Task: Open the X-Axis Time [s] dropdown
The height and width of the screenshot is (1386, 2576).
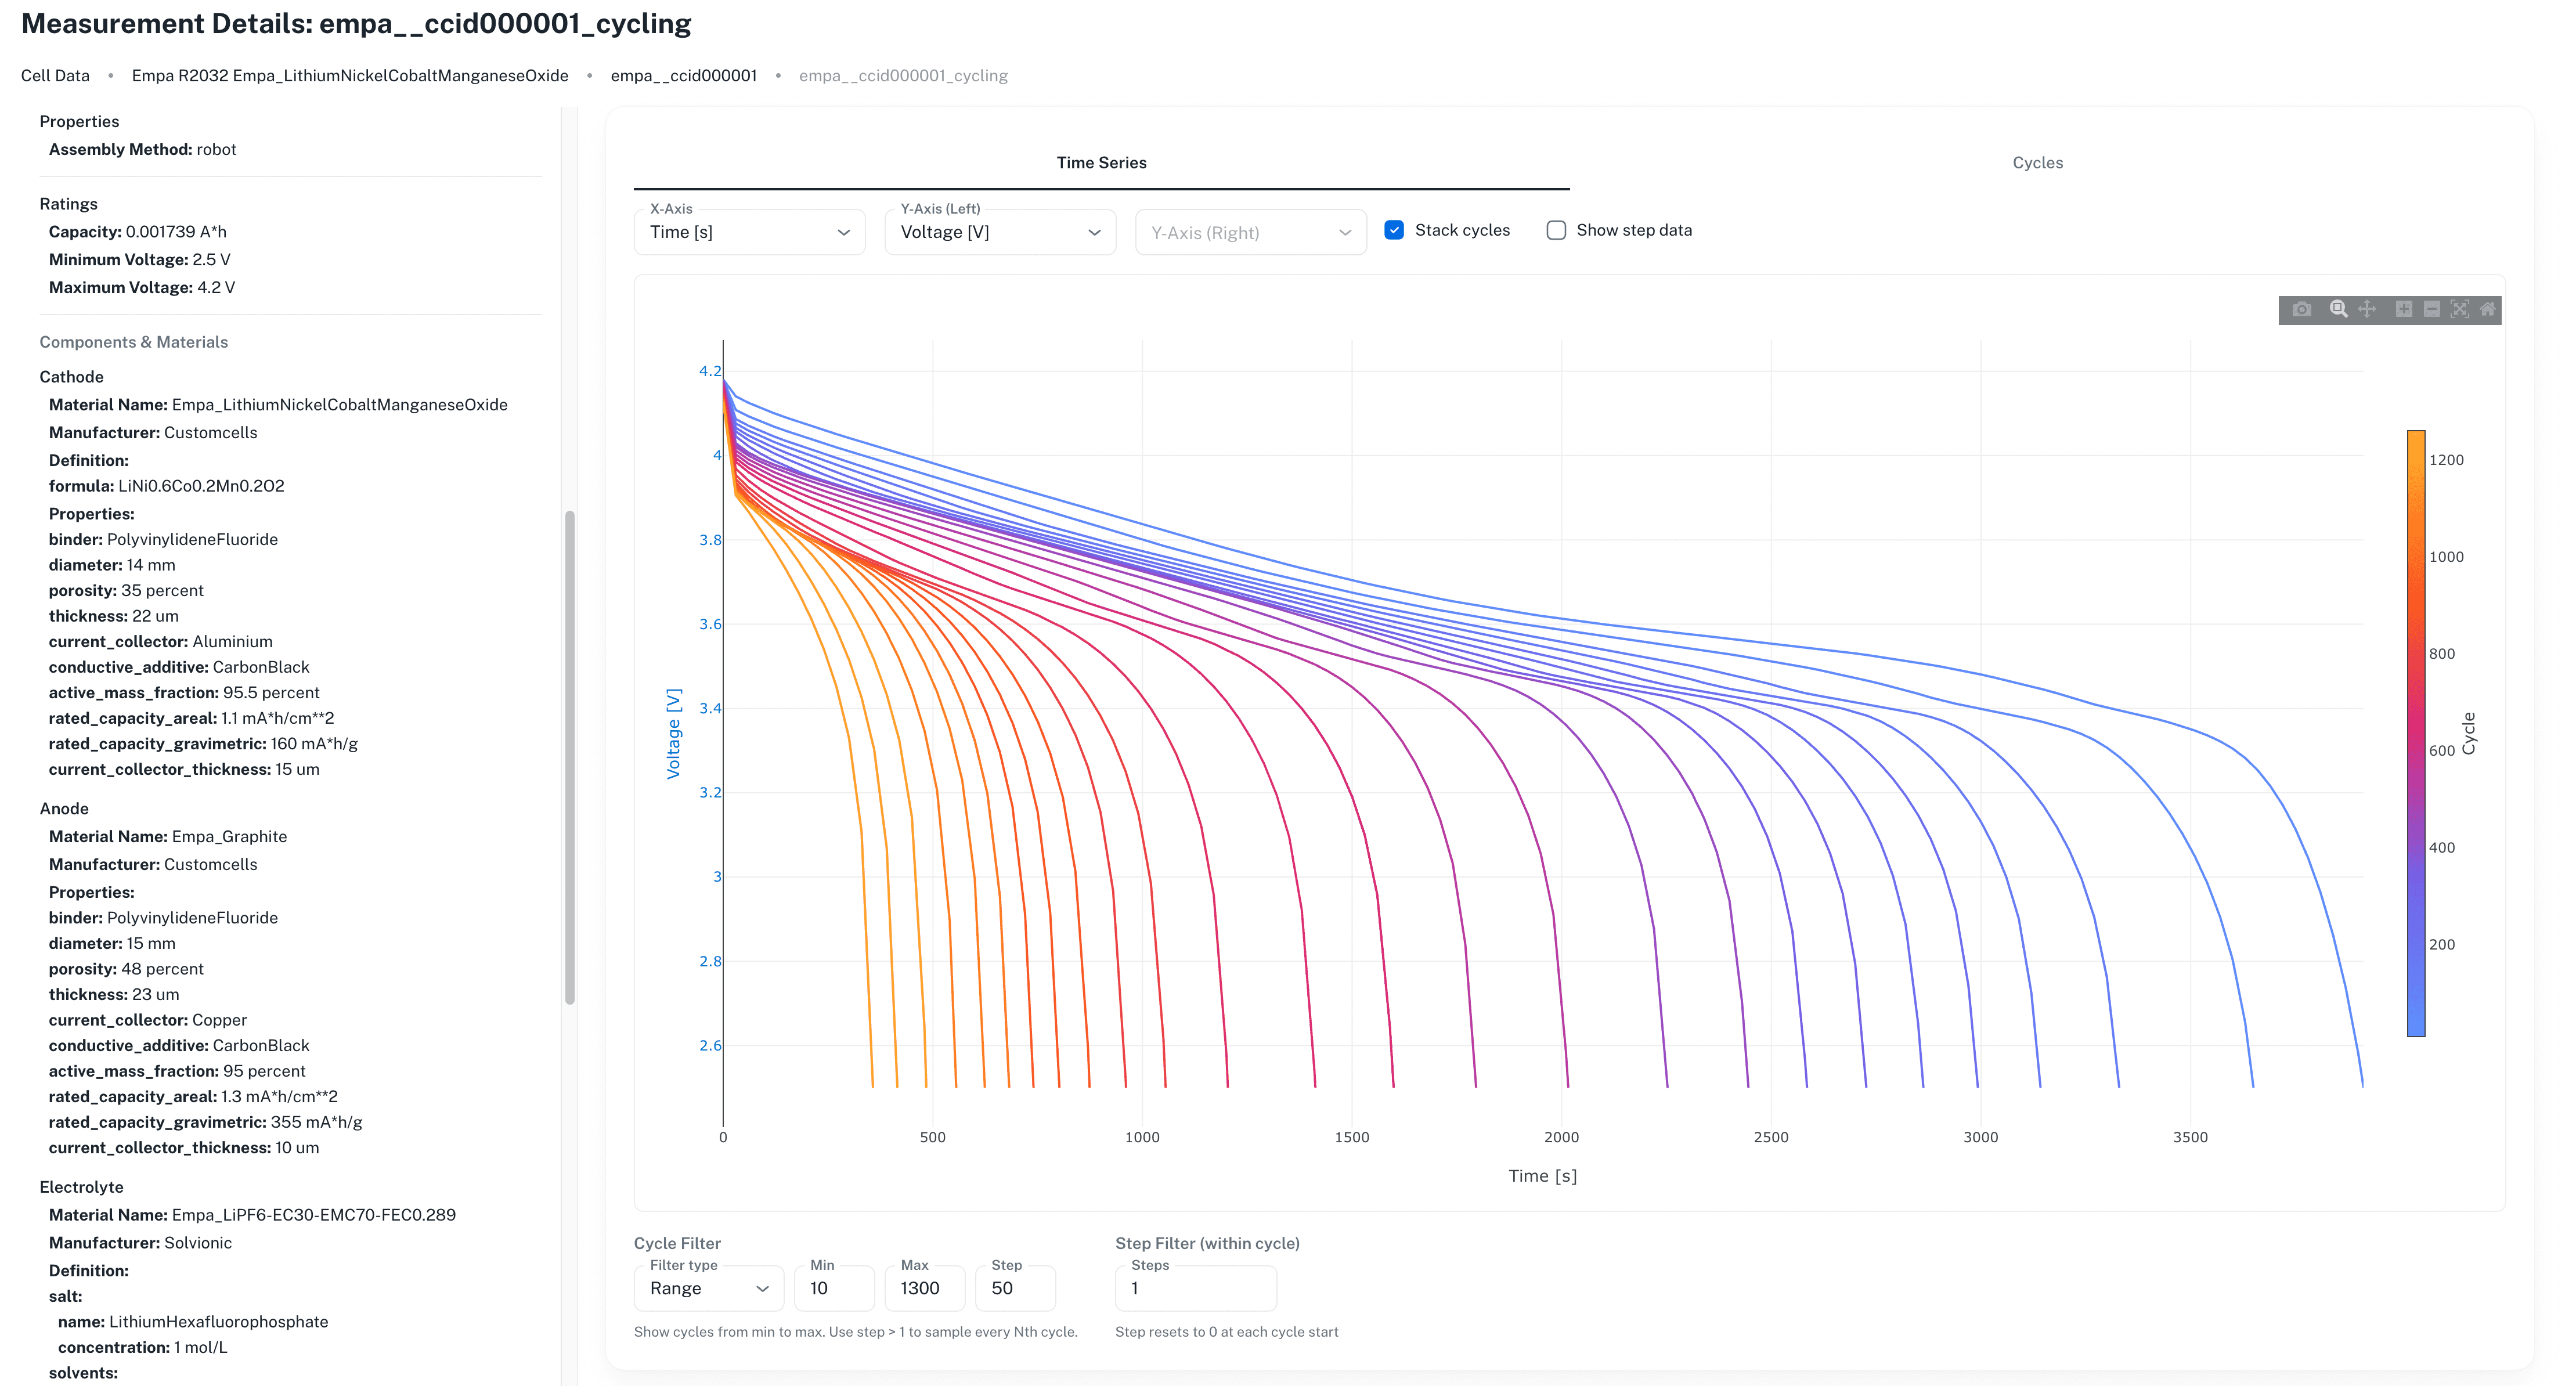Action: (x=749, y=232)
